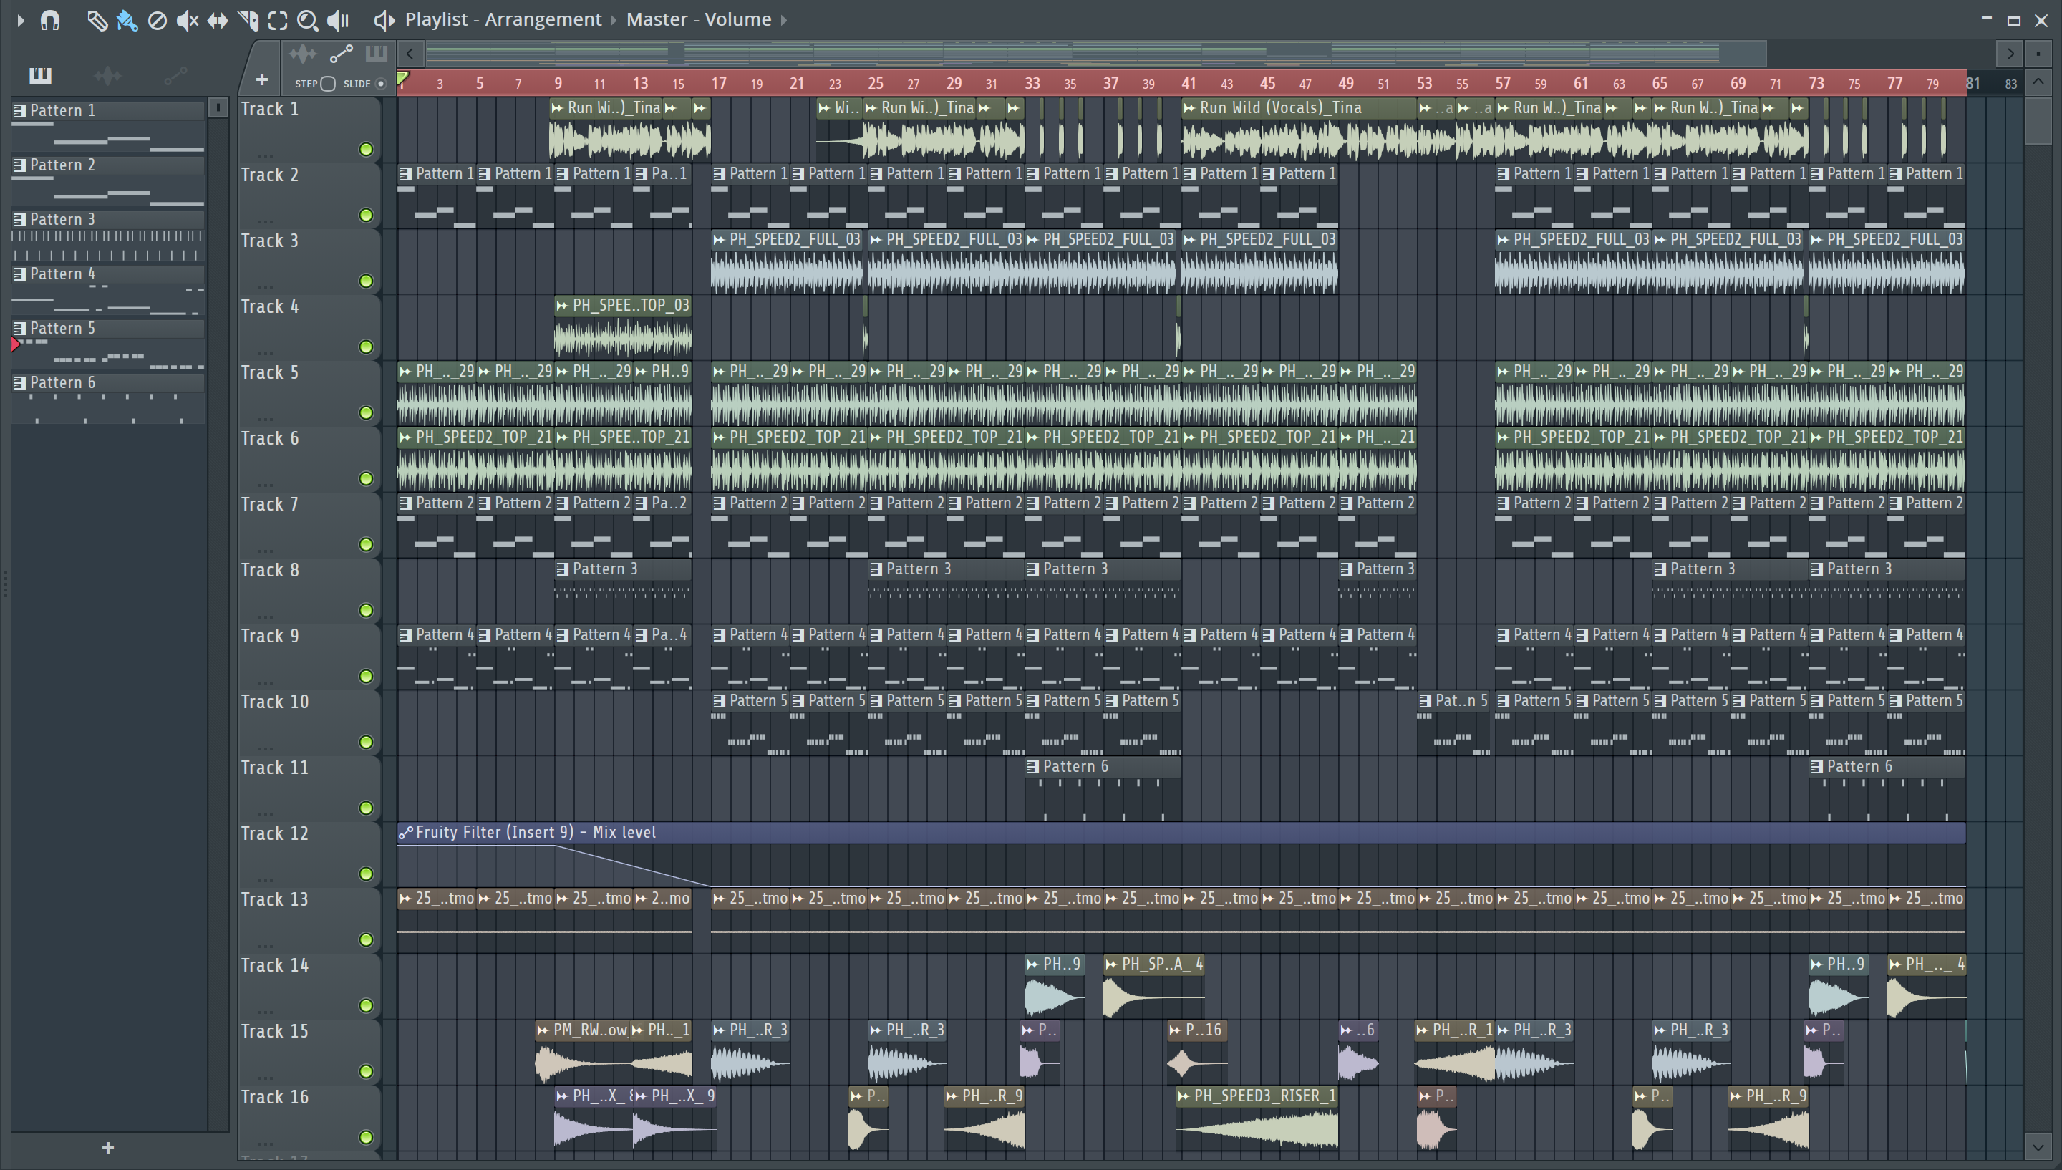Click the Pattern 6 icon in the picker
Screen dimensions: 2062x1170
click(x=19, y=382)
